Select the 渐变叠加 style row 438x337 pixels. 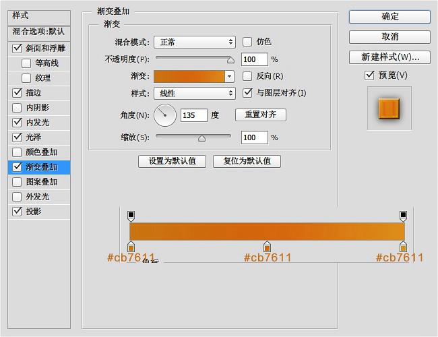[x=39, y=167]
